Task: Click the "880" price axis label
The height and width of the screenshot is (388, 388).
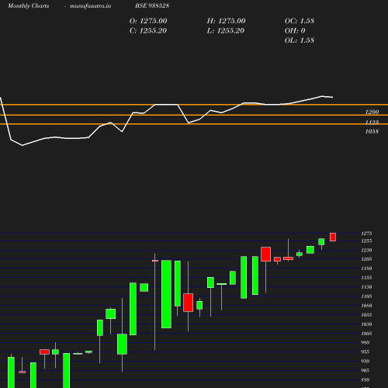Action: 365,380
